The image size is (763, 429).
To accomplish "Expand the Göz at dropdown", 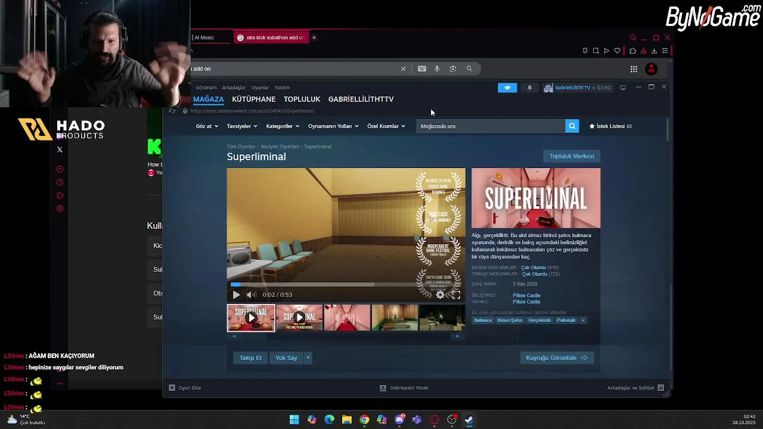I will click(207, 126).
